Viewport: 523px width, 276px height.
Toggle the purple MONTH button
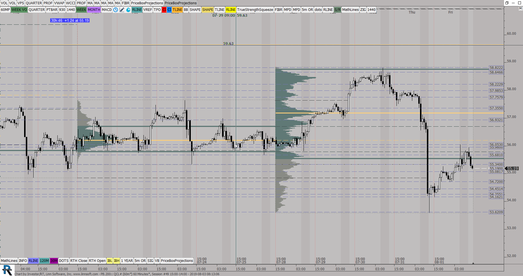coord(94,10)
